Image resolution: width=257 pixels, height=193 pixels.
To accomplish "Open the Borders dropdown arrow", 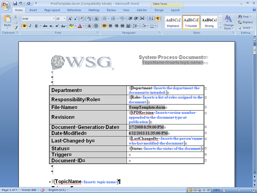I will click(x=156, y=26).
